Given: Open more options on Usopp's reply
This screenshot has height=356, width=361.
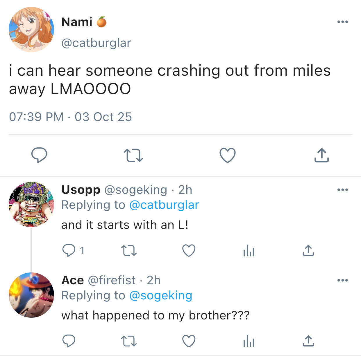Looking at the screenshot, I should point(343,190).
